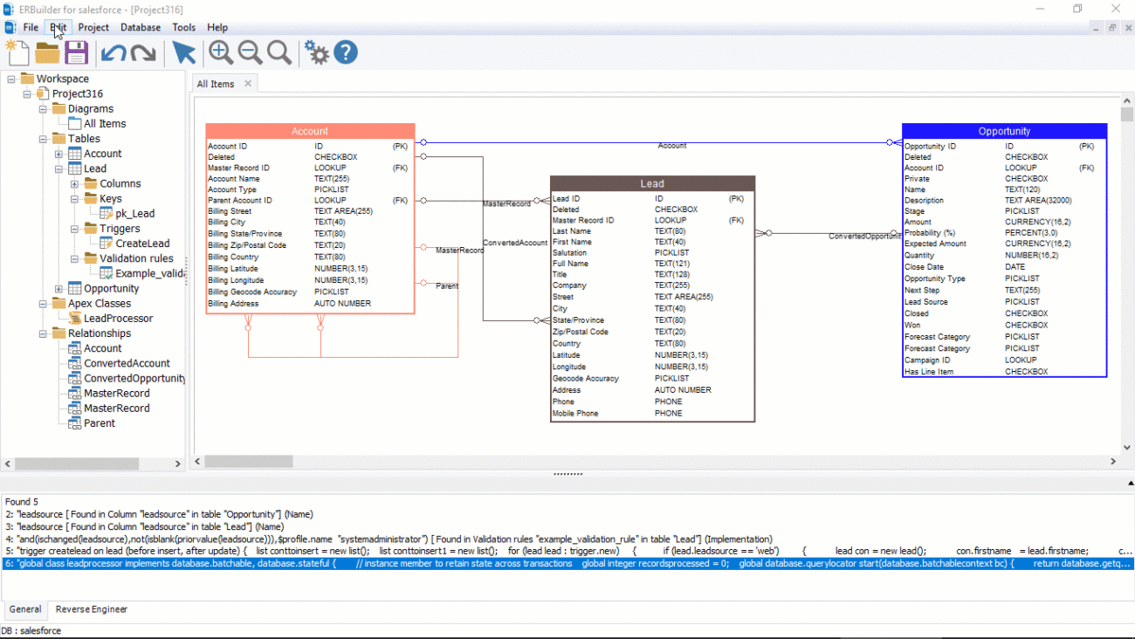
Task: Click the Zoom in magnifier icon
Action: click(221, 52)
